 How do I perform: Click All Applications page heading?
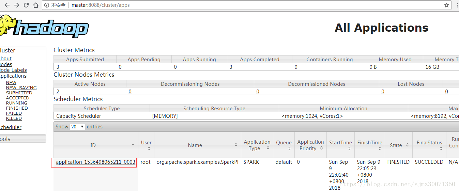coord(382,28)
